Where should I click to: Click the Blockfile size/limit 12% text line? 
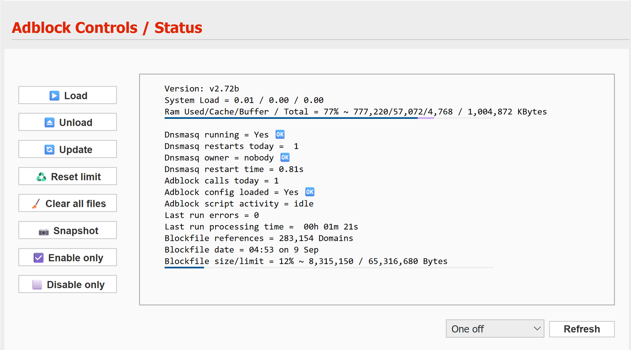tap(306, 261)
